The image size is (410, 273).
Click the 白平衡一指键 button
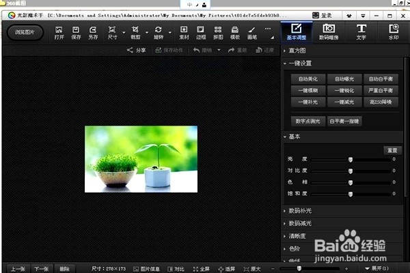(344, 121)
